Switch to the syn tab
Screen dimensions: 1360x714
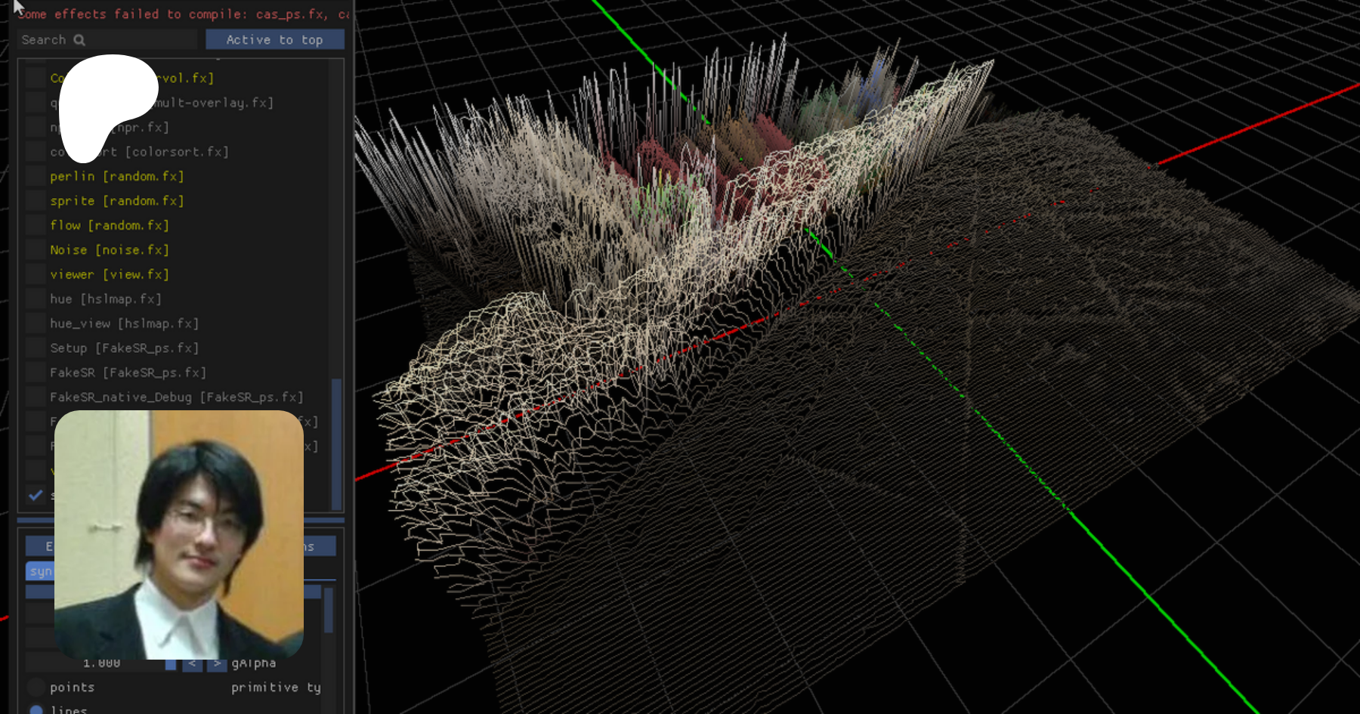(x=41, y=571)
